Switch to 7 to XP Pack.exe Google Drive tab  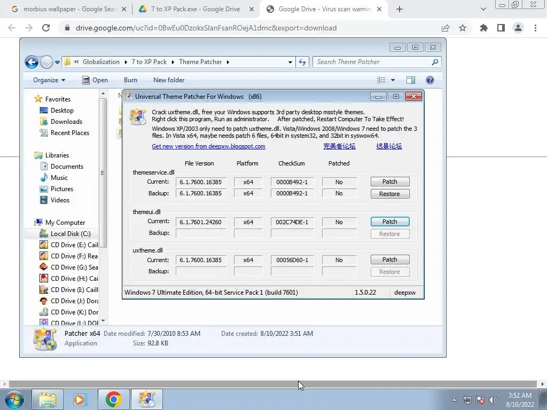196,9
